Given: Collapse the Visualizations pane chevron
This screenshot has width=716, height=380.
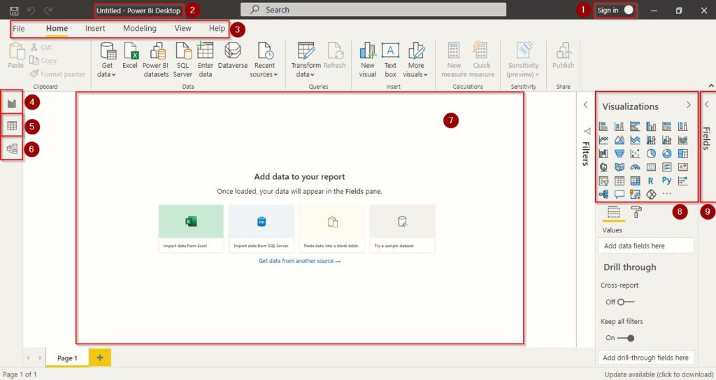Looking at the screenshot, I should [x=689, y=105].
